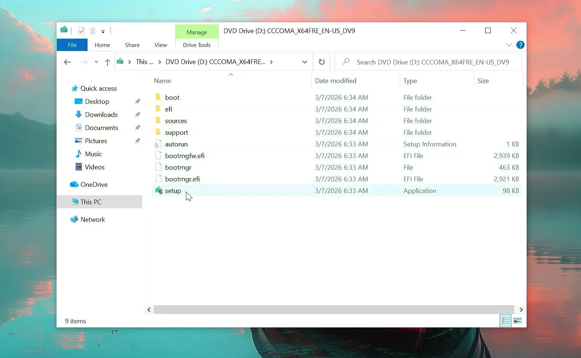The image size is (581, 358).
Task: Select the Manage contextual tab
Action: click(x=197, y=32)
